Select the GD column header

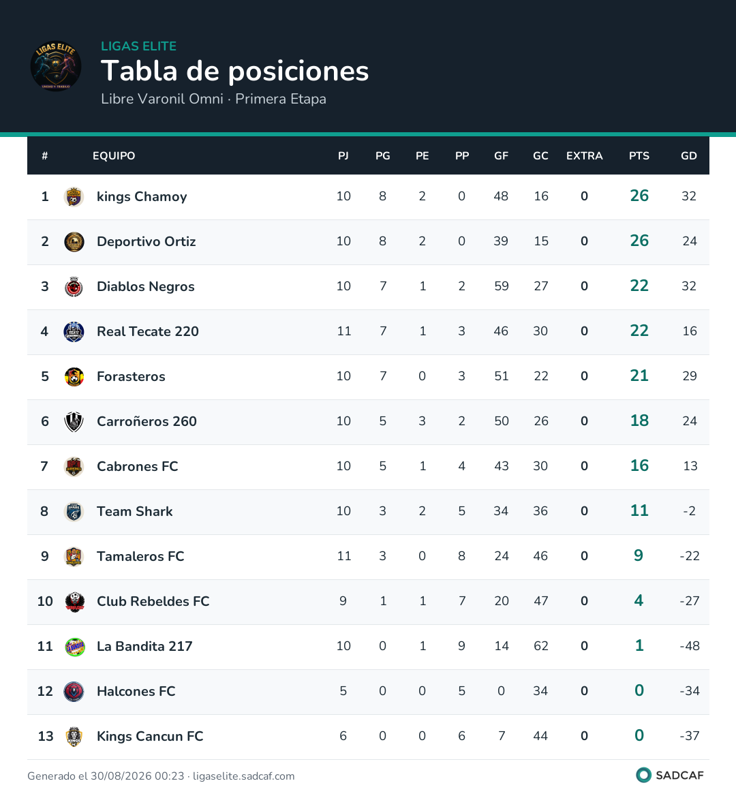click(x=689, y=155)
